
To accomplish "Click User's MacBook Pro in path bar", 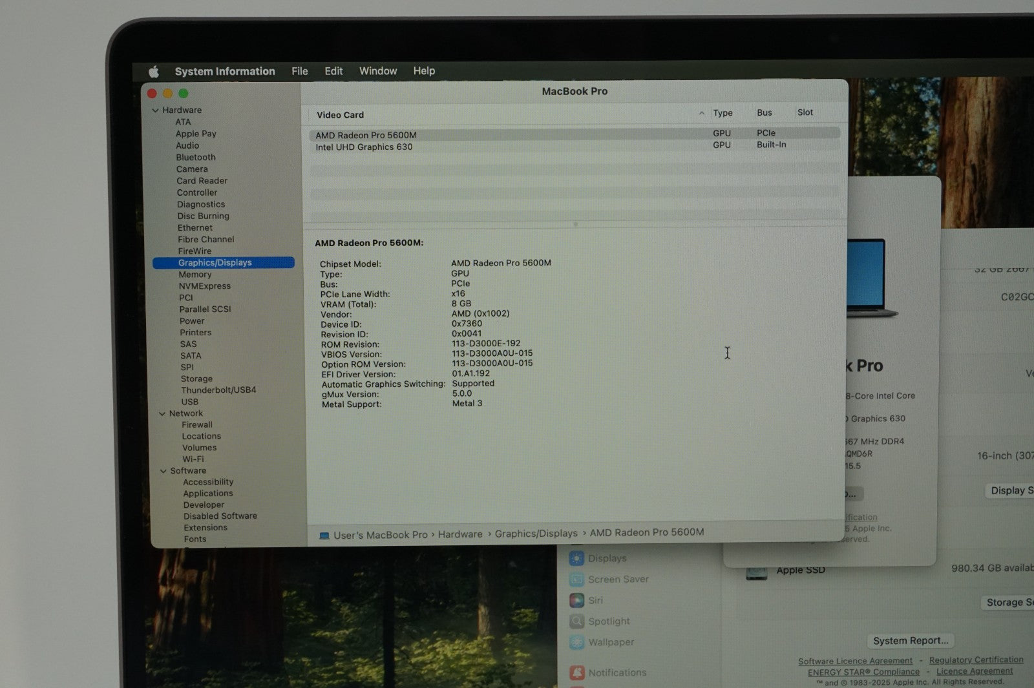I will [374, 535].
